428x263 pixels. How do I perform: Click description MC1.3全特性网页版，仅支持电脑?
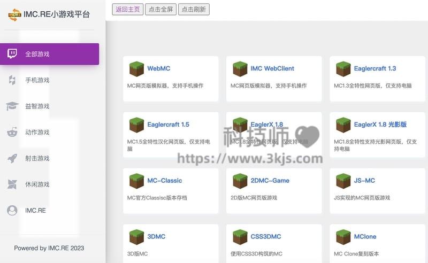(372, 86)
